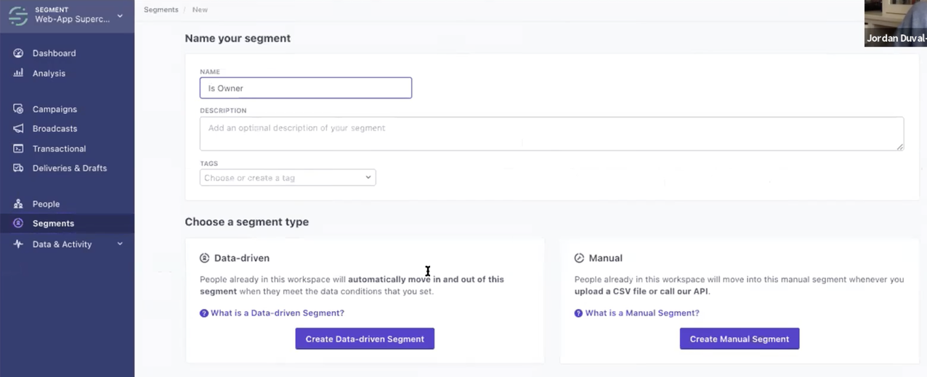Click Create Manual Segment button
This screenshot has width=927, height=377.
click(x=740, y=339)
